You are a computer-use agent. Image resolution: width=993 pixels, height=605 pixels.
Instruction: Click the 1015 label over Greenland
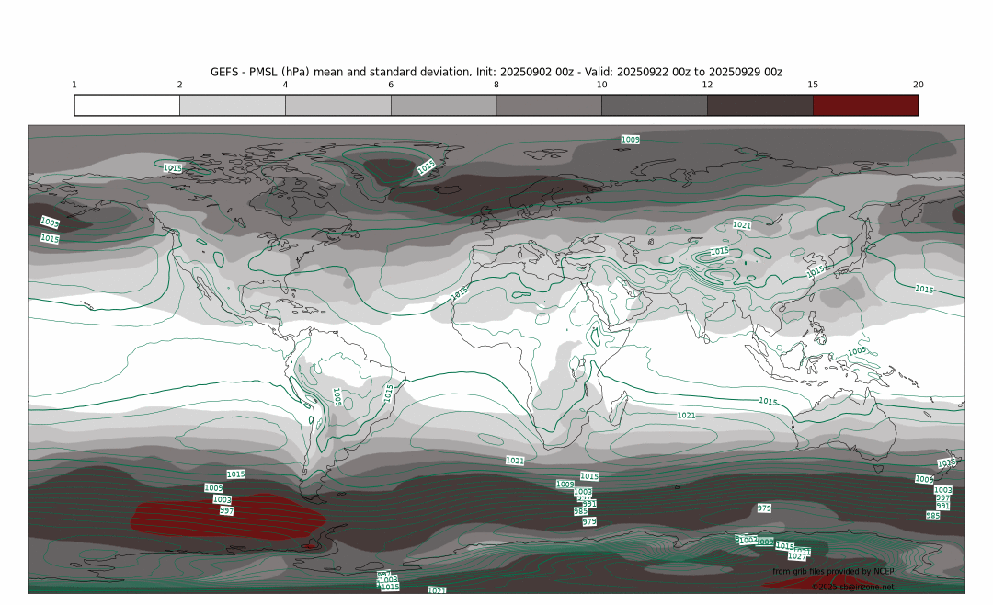pyautogui.click(x=426, y=167)
